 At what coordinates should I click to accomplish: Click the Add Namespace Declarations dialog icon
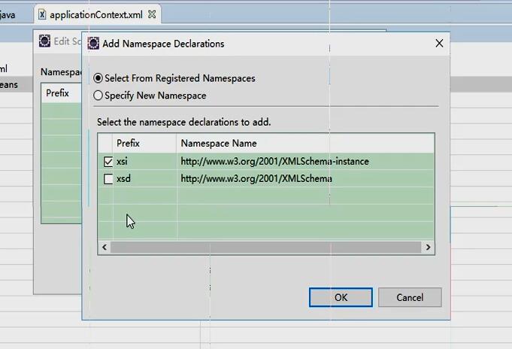[x=93, y=43]
